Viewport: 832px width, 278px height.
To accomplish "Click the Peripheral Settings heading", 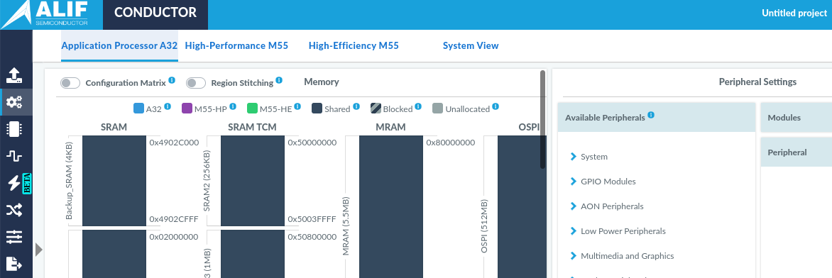I will (757, 82).
